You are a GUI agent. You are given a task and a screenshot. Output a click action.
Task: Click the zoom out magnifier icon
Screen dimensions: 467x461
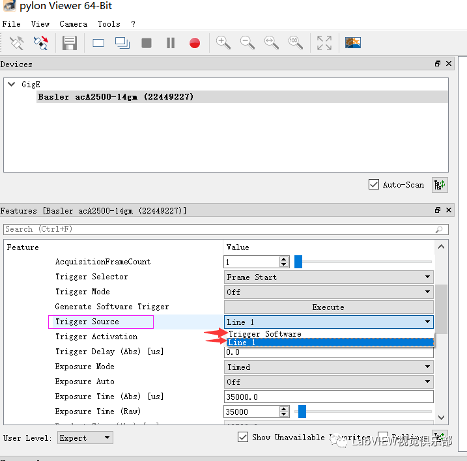click(248, 43)
